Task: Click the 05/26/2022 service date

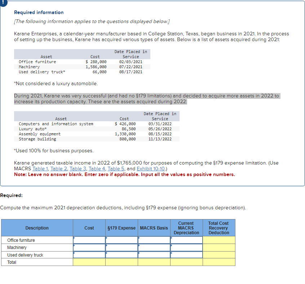Action: [160, 129]
